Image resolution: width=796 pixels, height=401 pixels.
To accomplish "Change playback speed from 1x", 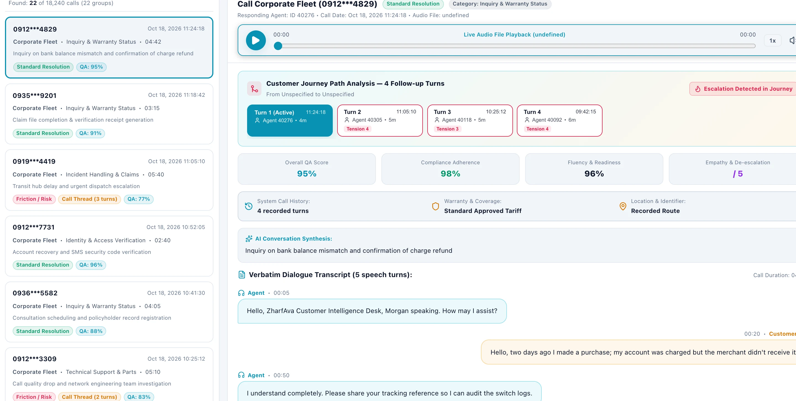I will 772,41.
